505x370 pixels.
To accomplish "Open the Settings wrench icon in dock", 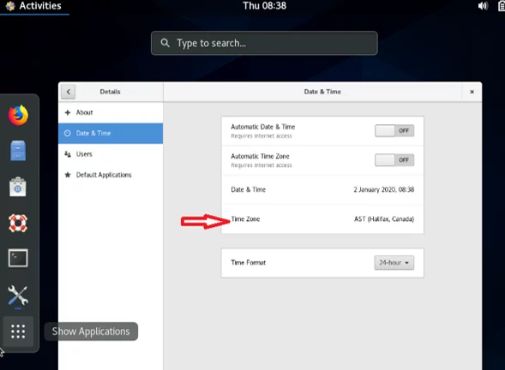I will coord(18,295).
